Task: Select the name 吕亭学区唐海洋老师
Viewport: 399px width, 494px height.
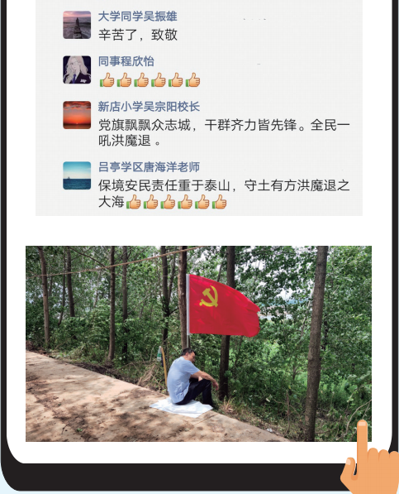Action: point(149,167)
